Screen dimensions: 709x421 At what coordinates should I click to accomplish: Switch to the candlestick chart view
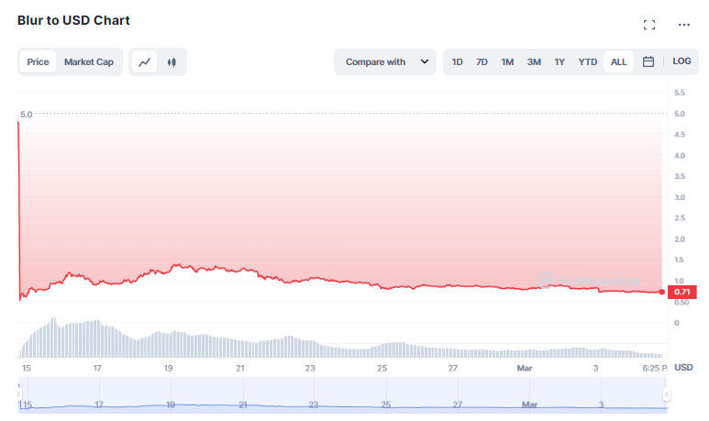pos(172,62)
